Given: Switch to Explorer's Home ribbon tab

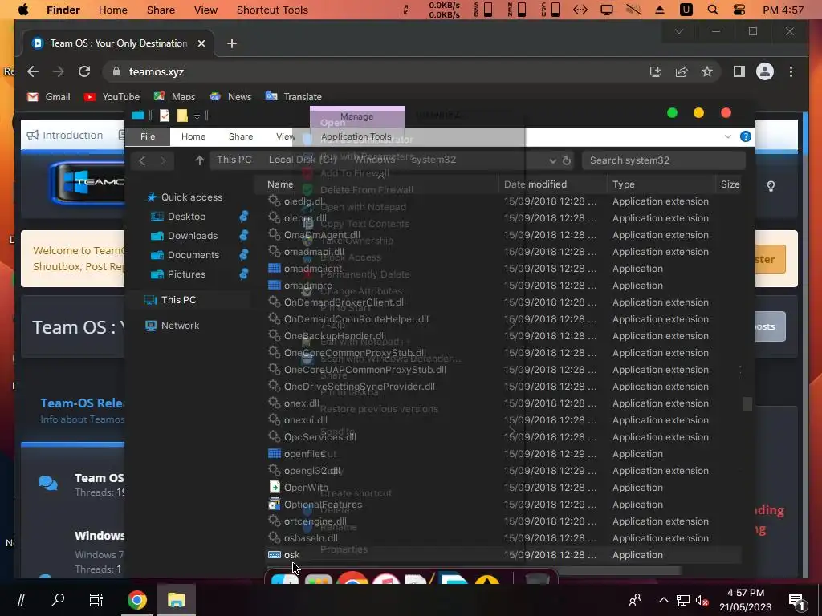Looking at the screenshot, I should (193, 136).
